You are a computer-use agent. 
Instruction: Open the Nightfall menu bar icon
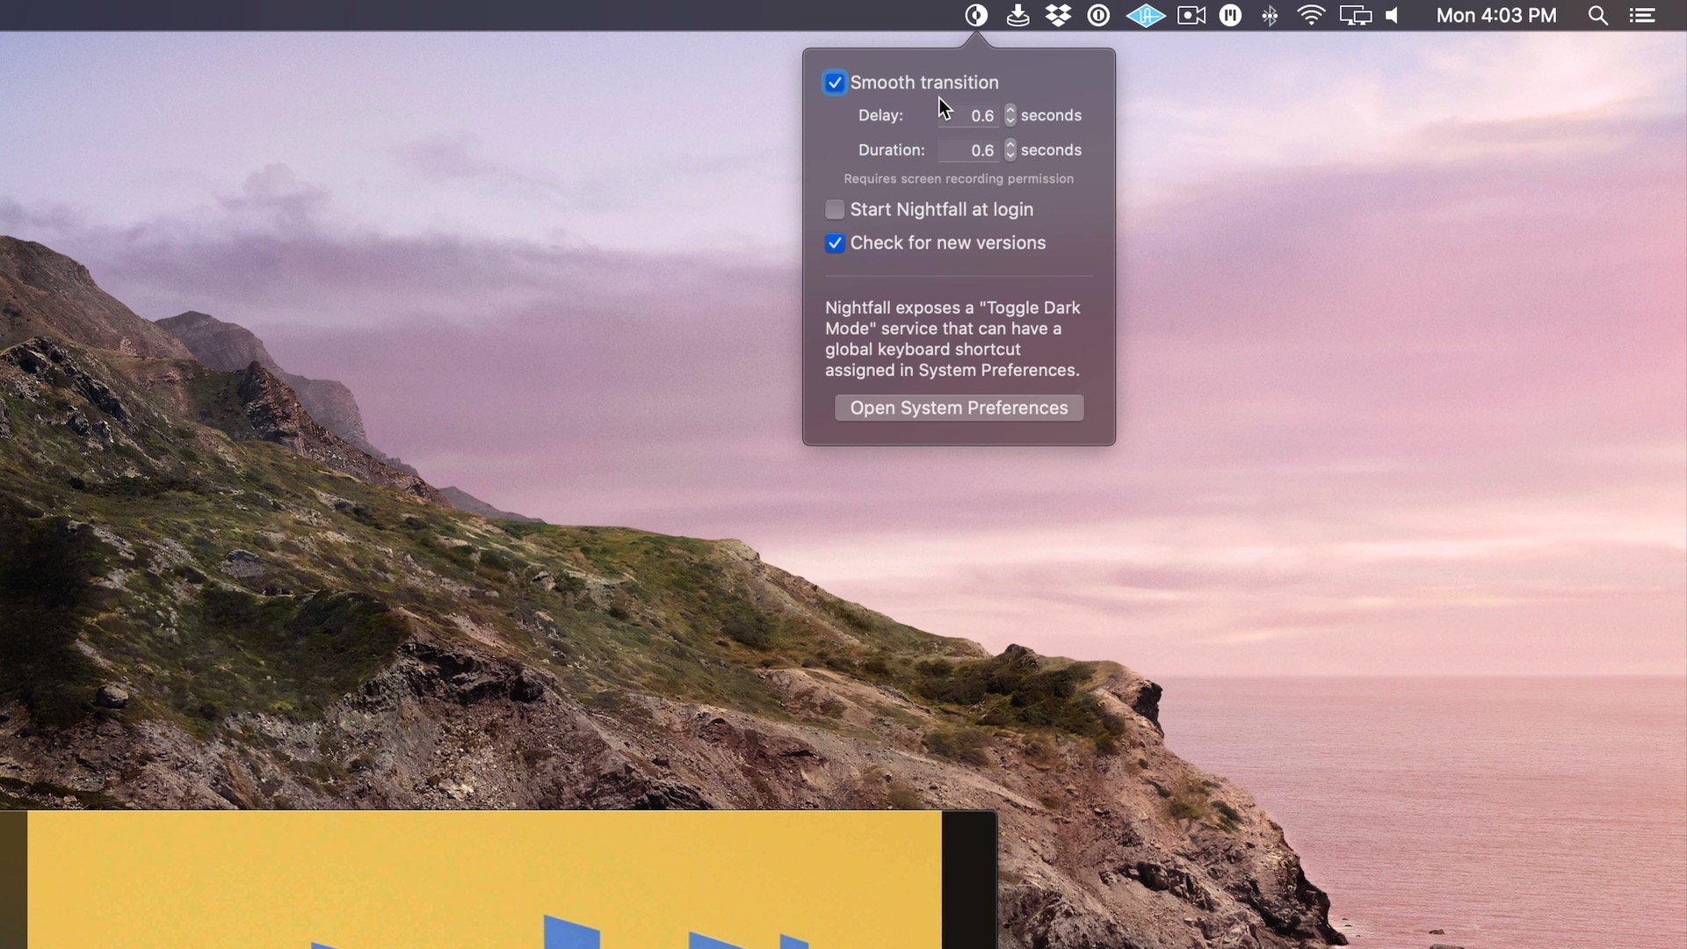[x=977, y=15]
